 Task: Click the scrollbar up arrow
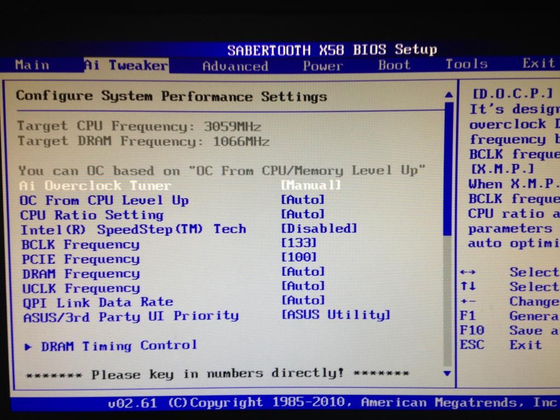449,95
